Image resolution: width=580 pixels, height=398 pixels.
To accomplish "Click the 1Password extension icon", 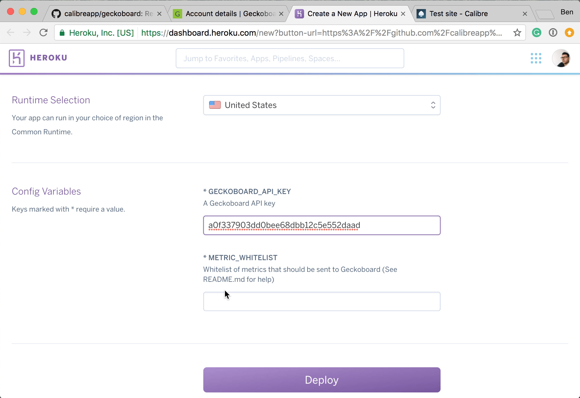I will (x=553, y=32).
